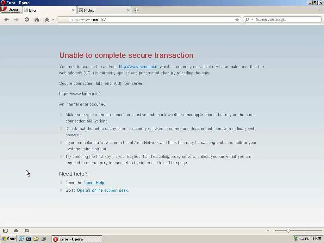Reload the current page

[x=27, y=20]
